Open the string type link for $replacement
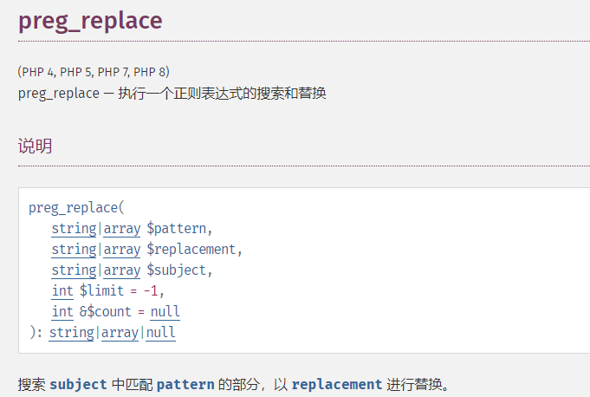The height and width of the screenshot is (397, 590). tap(74, 250)
